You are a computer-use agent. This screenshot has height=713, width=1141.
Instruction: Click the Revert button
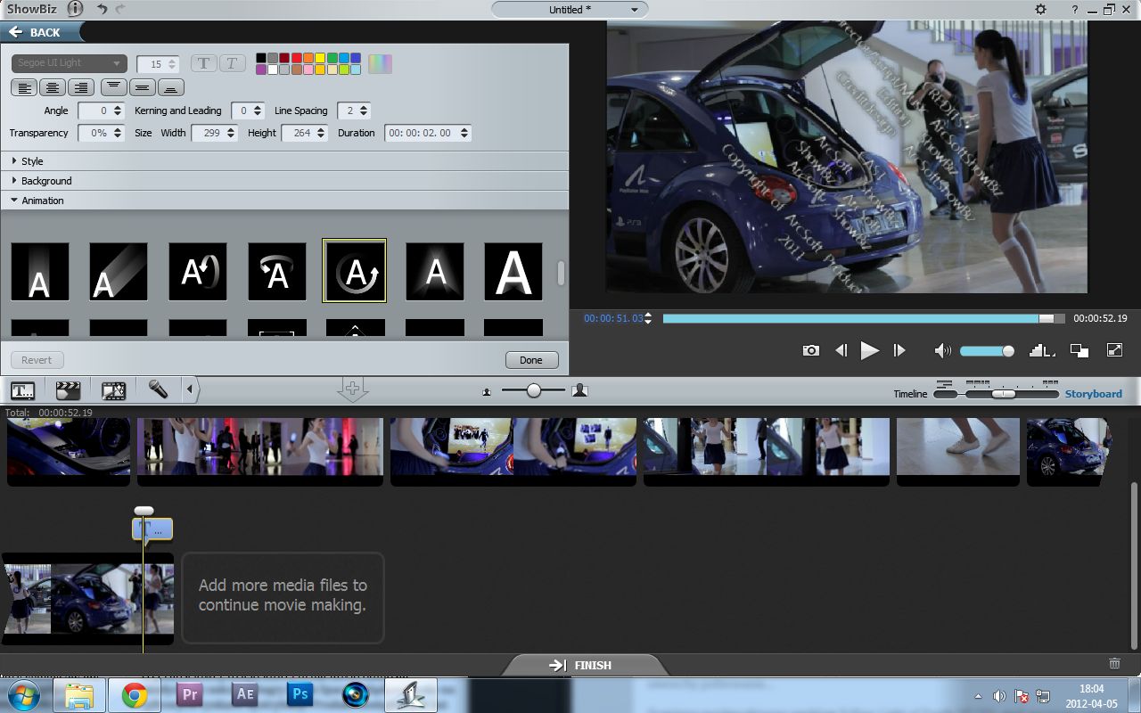point(37,360)
